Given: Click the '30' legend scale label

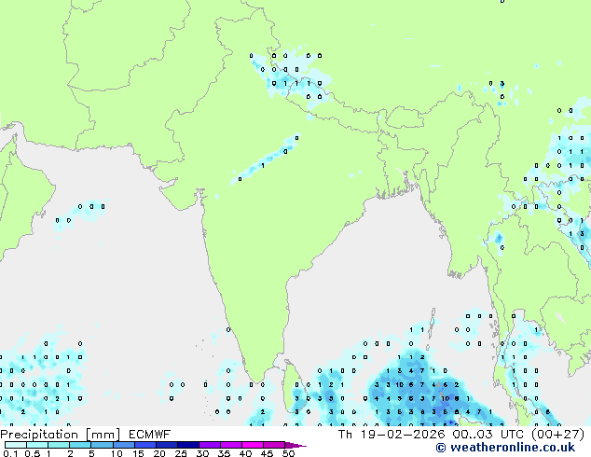Looking at the screenshot, I should (x=202, y=453).
